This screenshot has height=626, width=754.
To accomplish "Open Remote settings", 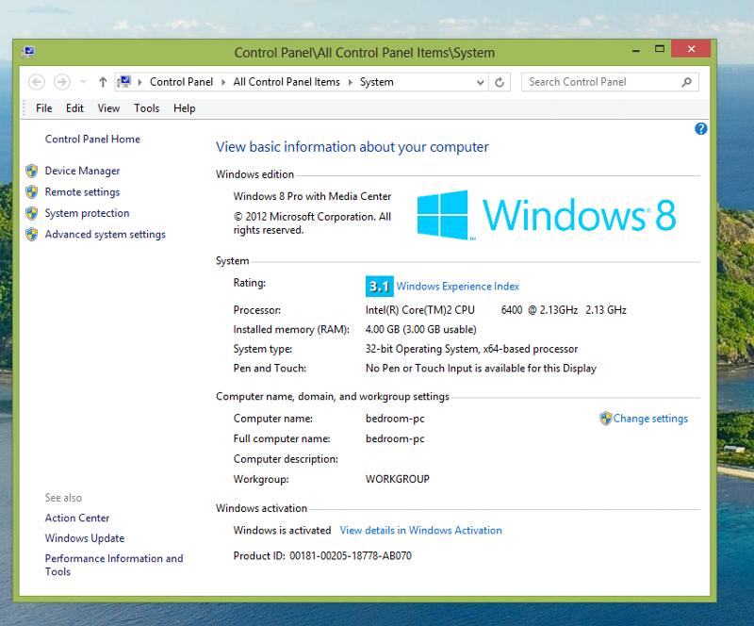I will pyautogui.click(x=82, y=192).
